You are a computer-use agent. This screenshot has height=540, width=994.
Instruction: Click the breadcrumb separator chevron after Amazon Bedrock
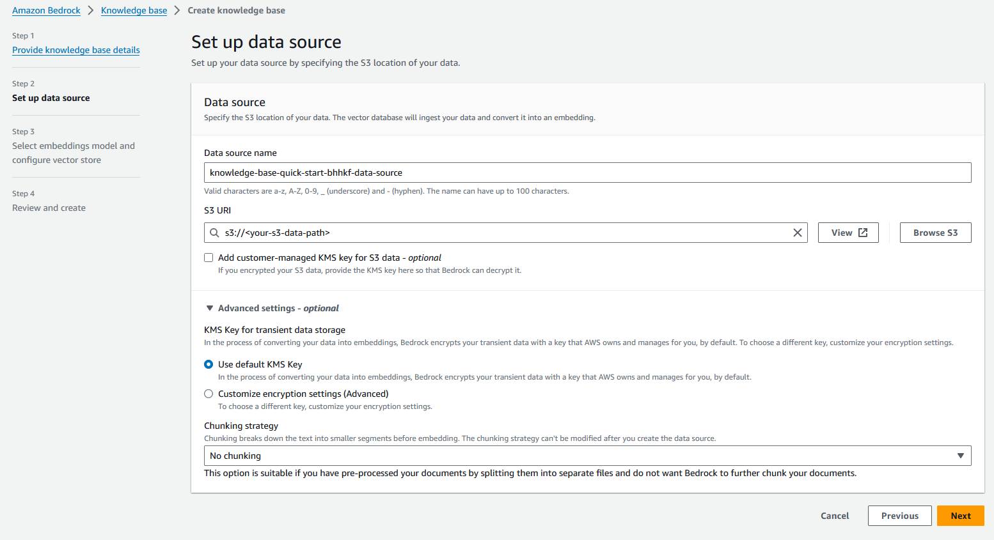[x=90, y=10]
